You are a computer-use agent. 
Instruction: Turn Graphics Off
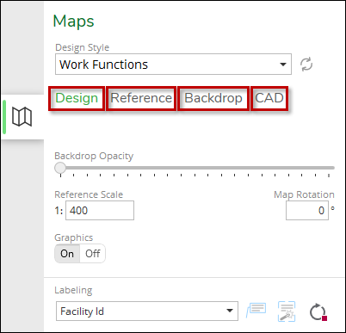coord(93,254)
